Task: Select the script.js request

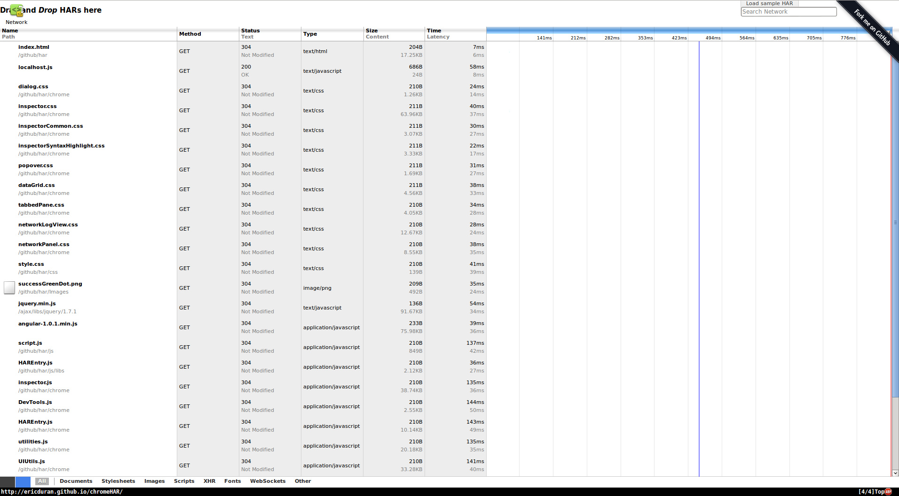Action: coord(30,343)
